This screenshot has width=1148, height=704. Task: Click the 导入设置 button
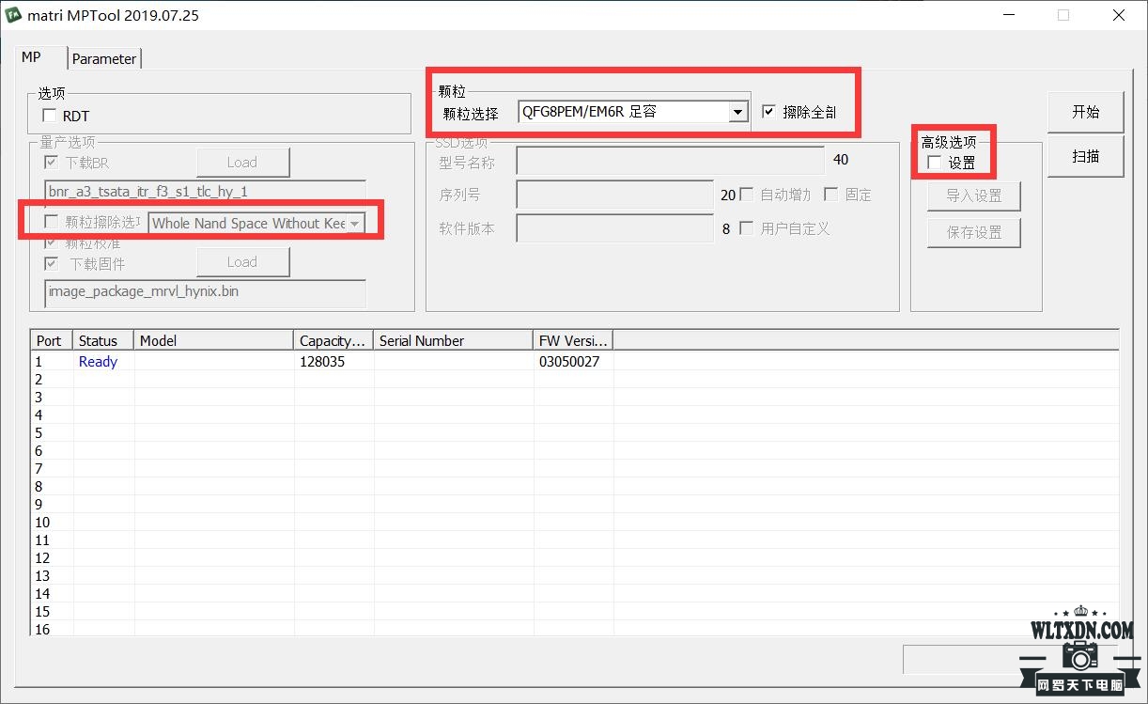(973, 196)
